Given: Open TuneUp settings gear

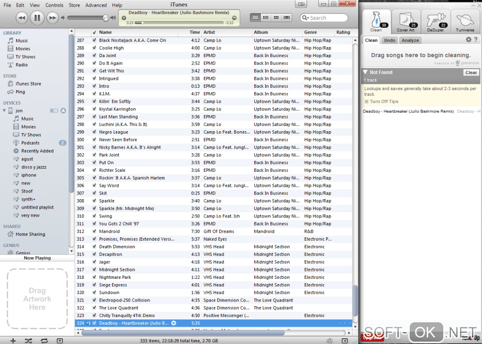Looking at the screenshot, I should (x=468, y=39).
